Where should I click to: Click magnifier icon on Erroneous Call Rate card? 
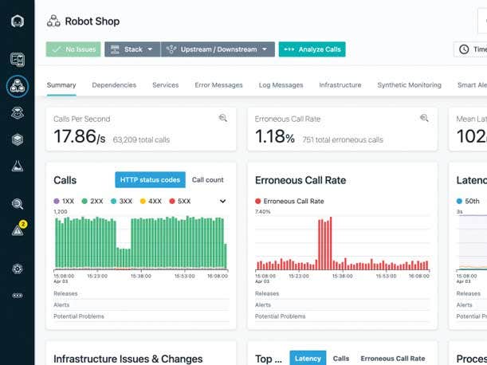point(425,119)
